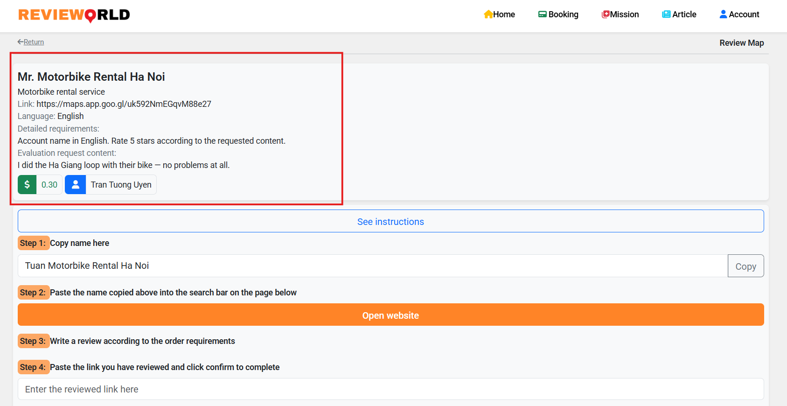Click the Tuan Motorbike Rental Ha Noi name field
The height and width of the screenshot is (406, 787).
(x=373, y=266)
